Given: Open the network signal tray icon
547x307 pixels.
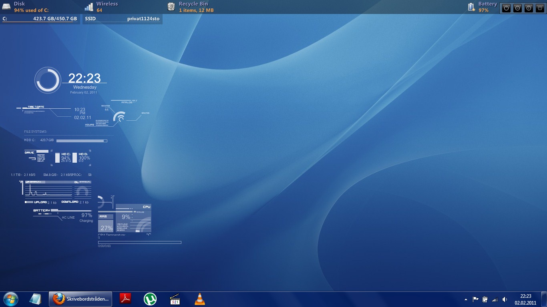Looking at the screenshot, I should click(x=495, y=299).
